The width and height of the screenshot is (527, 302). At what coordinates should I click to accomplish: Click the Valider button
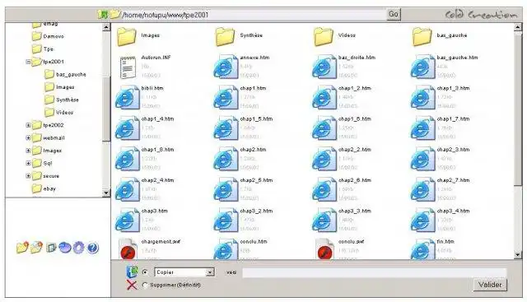[x=490, y=285]
